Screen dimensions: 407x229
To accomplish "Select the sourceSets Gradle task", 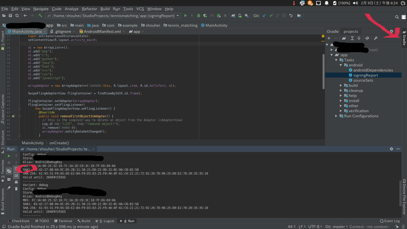I will coord(361,80).
